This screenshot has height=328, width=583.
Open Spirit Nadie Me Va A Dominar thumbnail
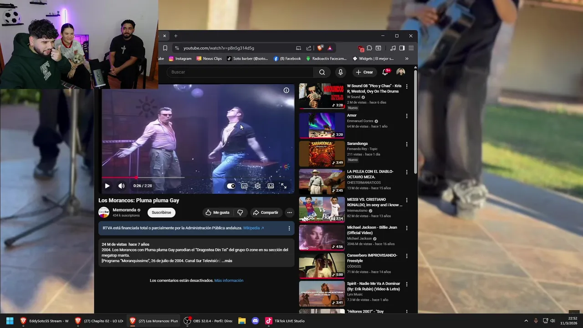[x=322, y=293]
